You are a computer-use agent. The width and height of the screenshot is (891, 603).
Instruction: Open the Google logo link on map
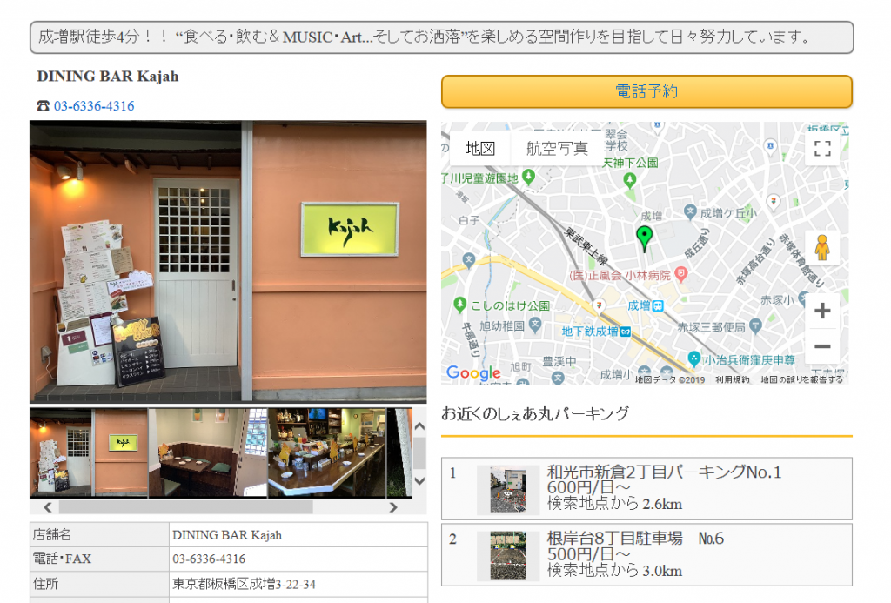click(x=473, y=372)
